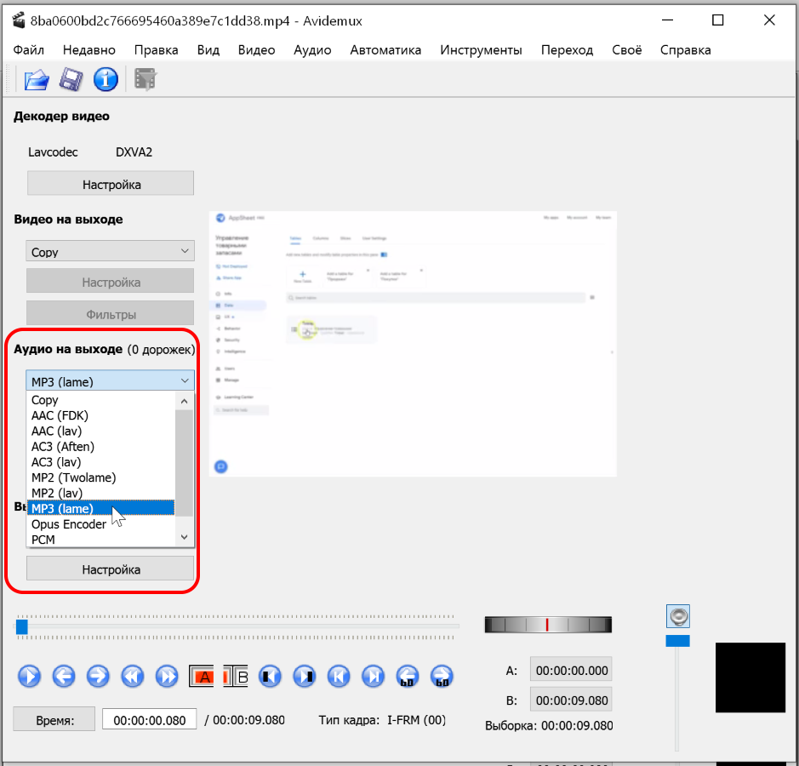
Task: Click the timeline seek slider handle
Action: [22, 627]
